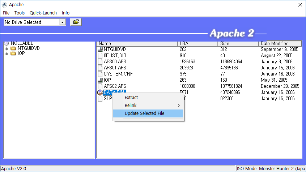Select the AFS02.AFS file name
The image size is (306, 172).
click(115, 86)
